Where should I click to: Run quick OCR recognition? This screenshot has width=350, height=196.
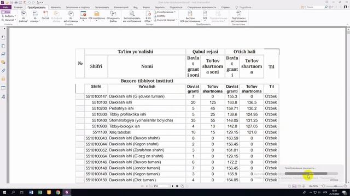coord(190,16)
